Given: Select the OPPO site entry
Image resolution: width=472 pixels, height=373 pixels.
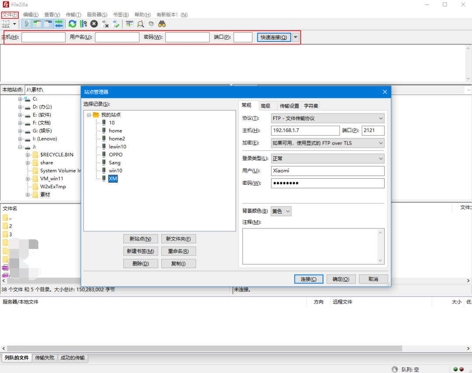Looking at the screenshot, I should pos(115,155).
